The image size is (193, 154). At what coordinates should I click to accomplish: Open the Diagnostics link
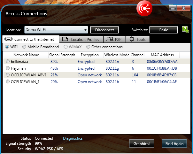click(73, 138)
